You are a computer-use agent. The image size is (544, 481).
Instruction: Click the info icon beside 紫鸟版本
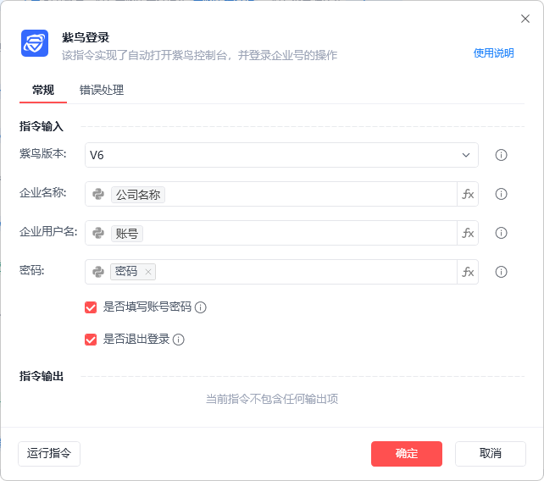501,155
